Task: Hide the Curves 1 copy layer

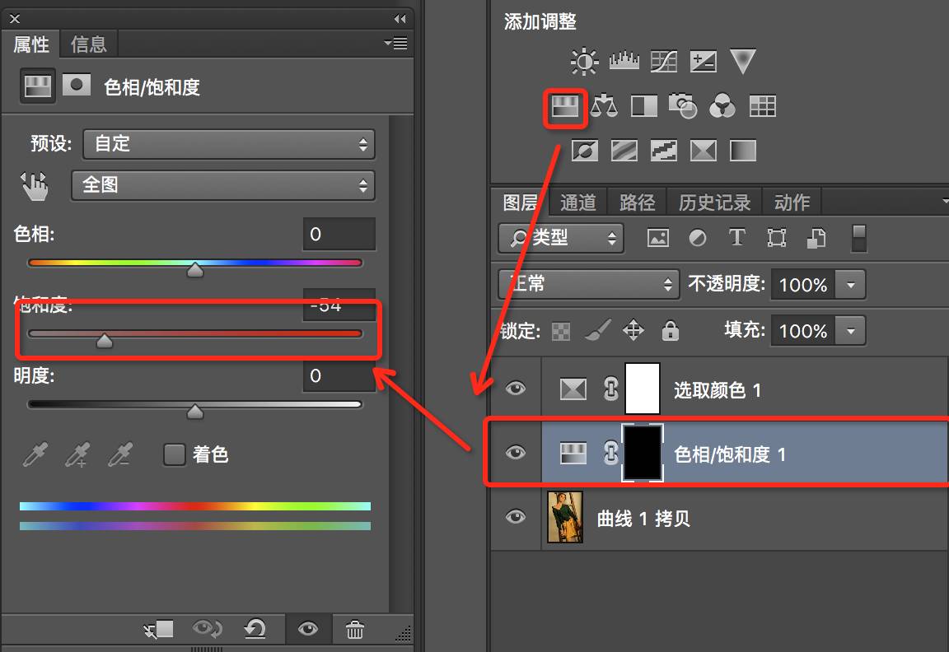Action: [515, 516]
